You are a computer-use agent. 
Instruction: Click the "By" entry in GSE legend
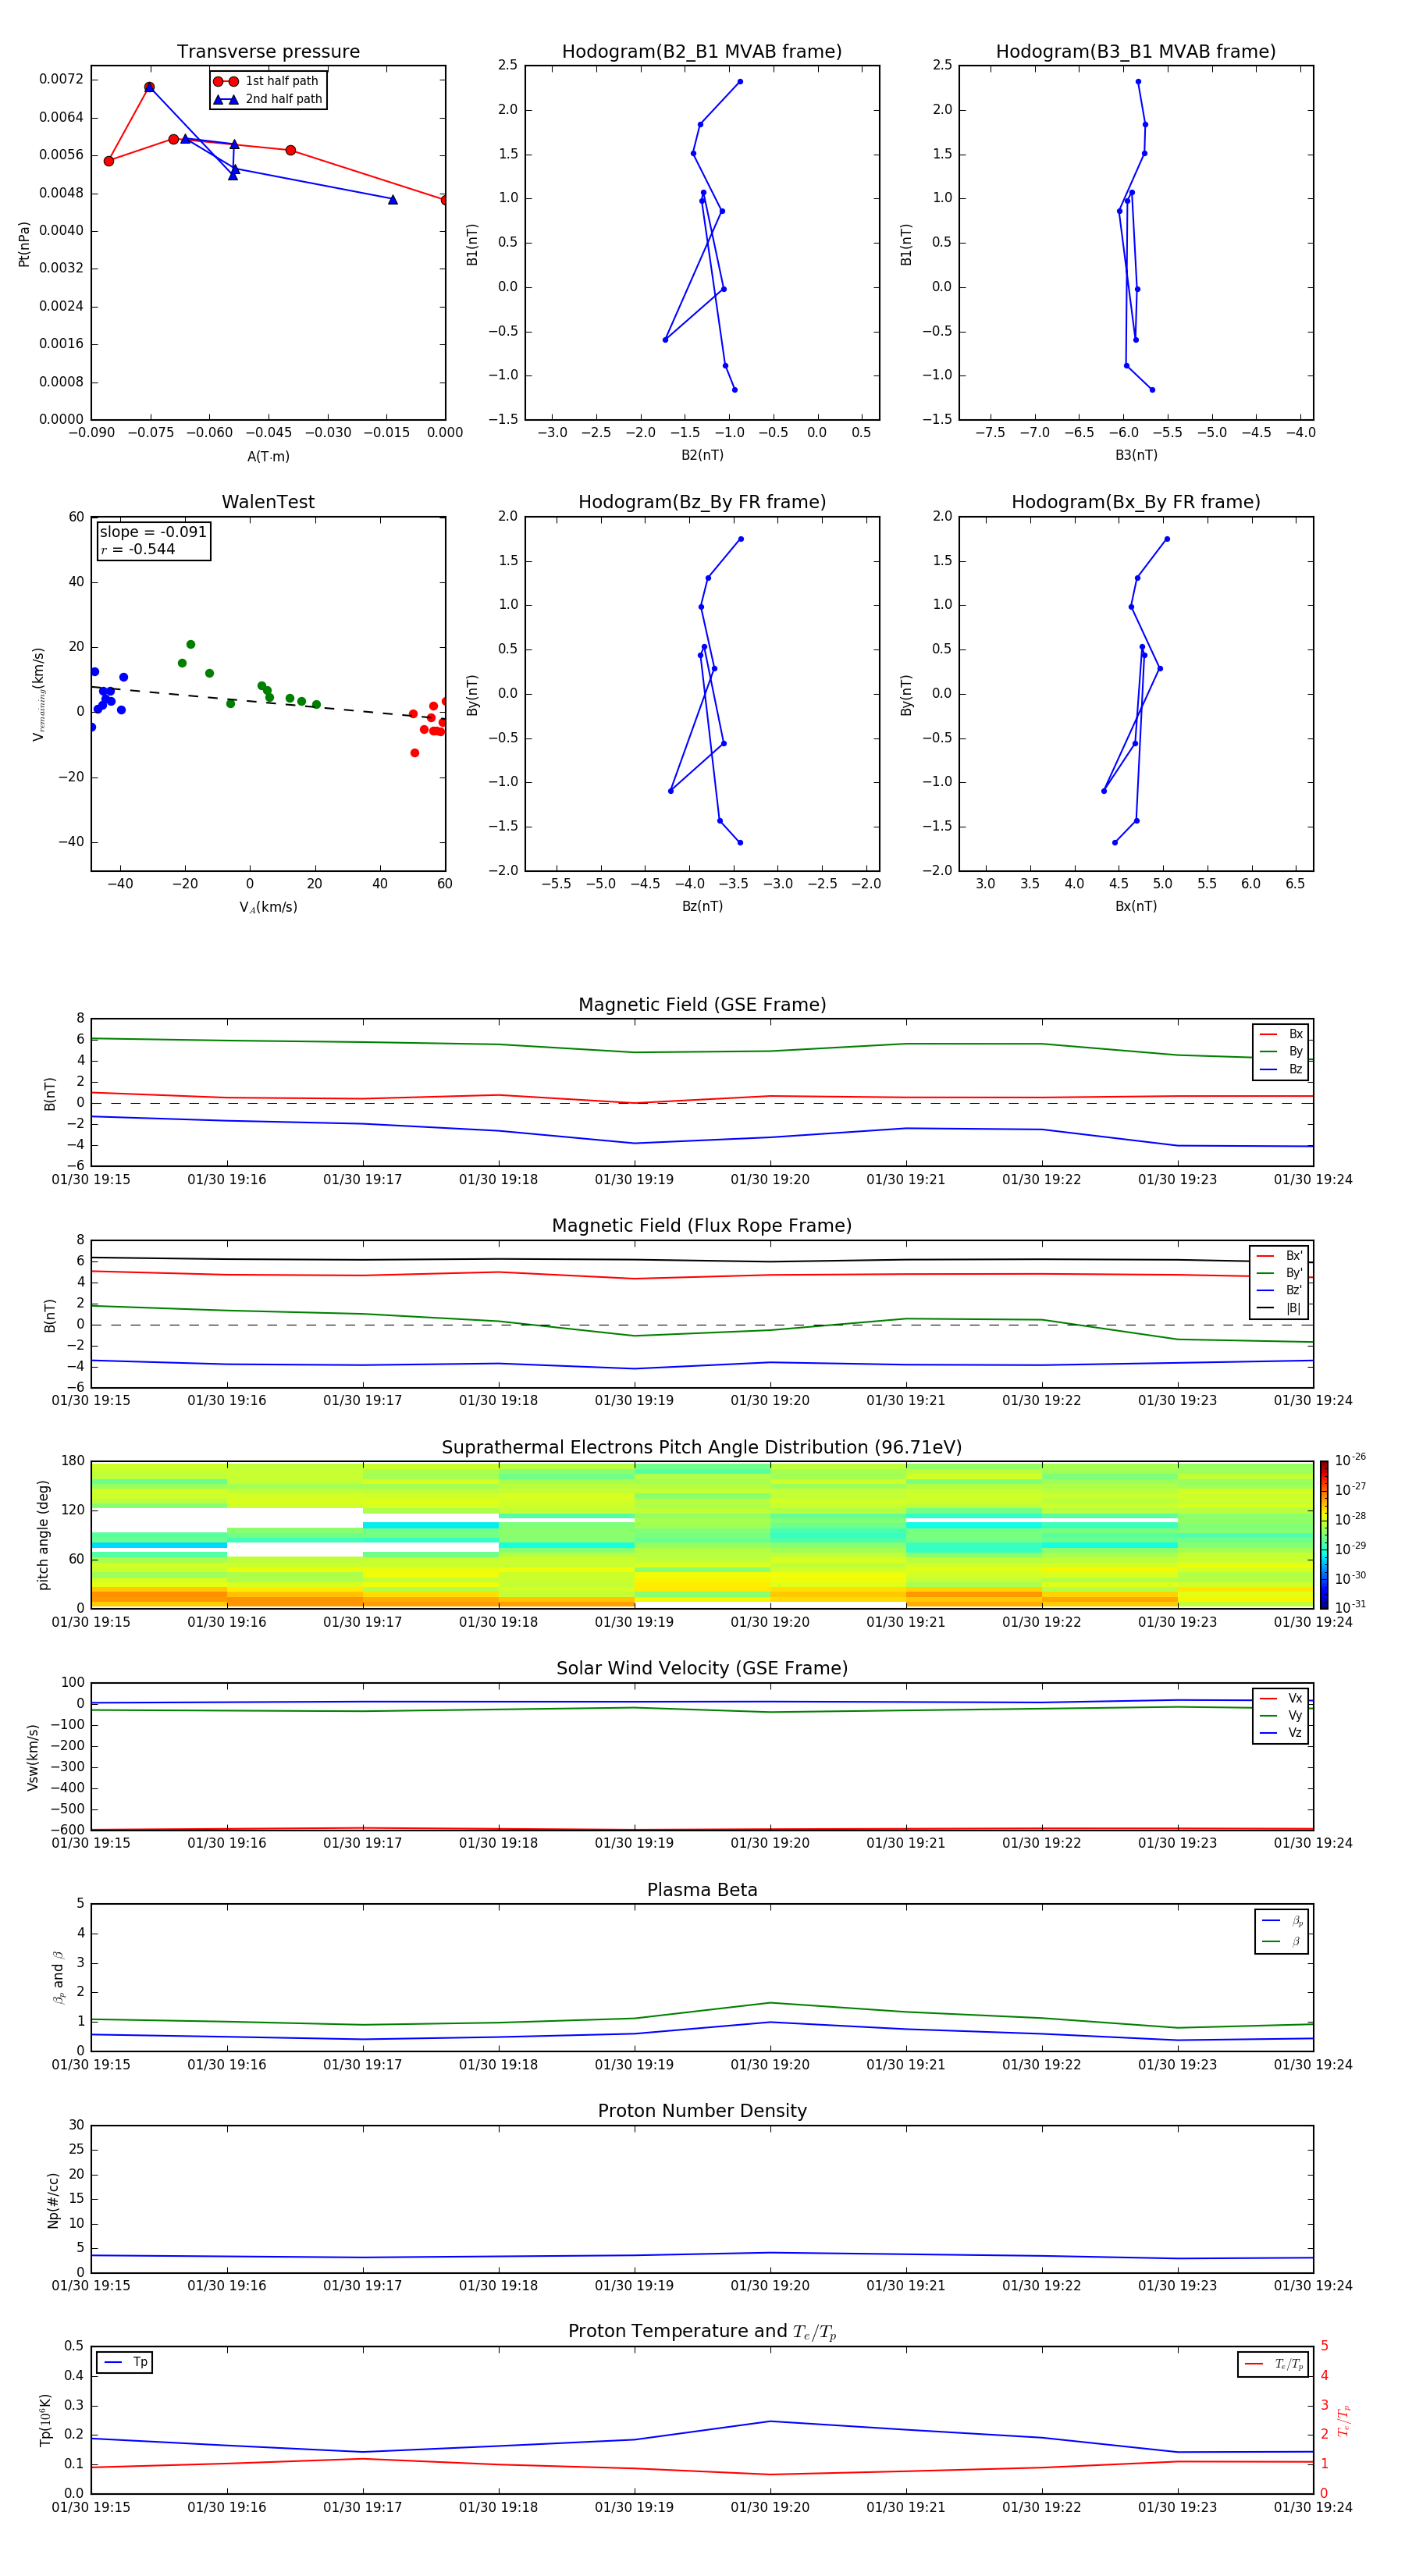coord(1281,1051)
